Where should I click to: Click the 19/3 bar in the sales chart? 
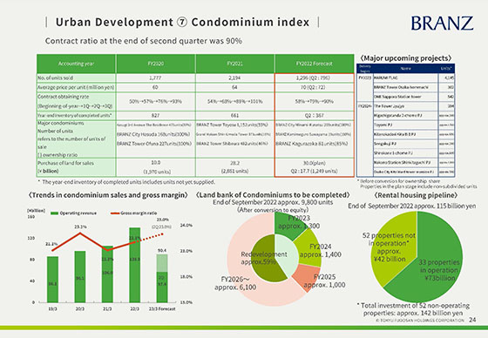click(x=52, y=279)
